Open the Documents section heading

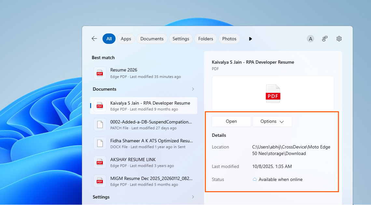(x=104, y=89)
